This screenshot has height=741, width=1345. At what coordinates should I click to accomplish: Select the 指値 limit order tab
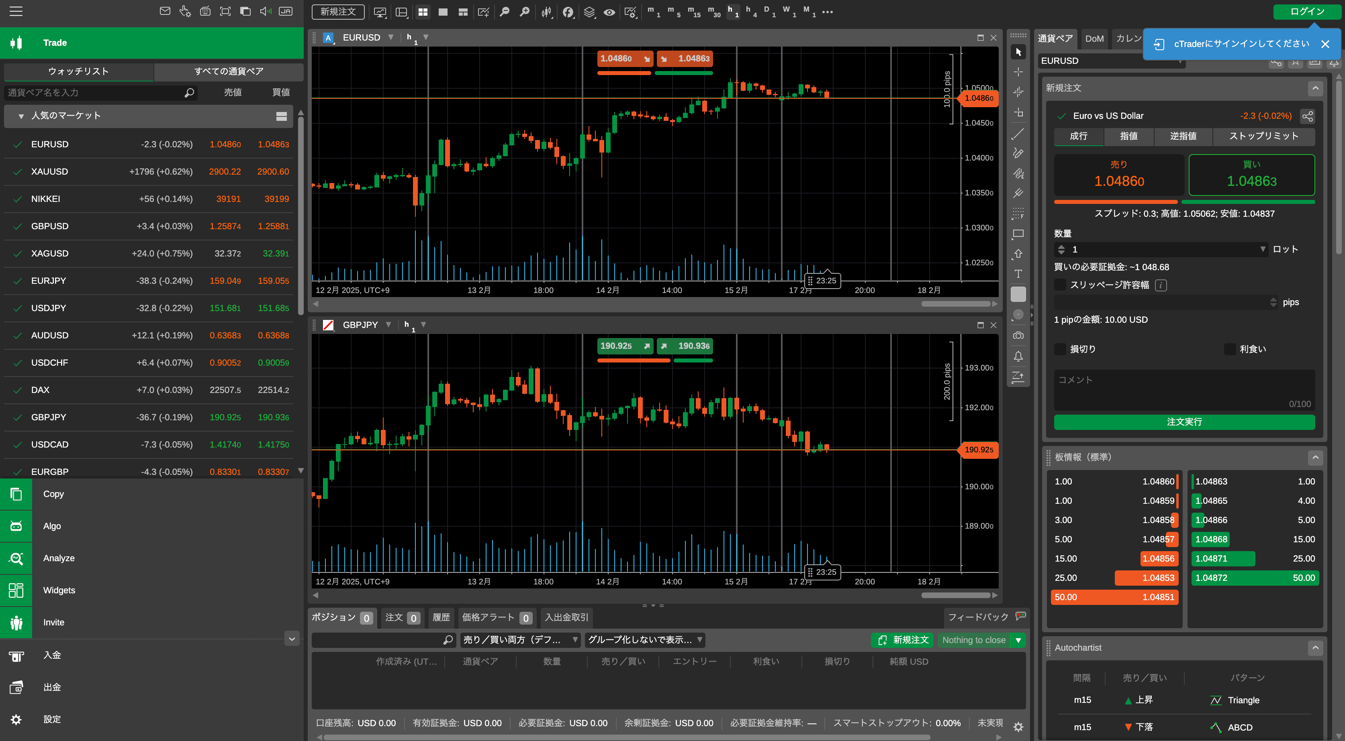click(1129, 136)
